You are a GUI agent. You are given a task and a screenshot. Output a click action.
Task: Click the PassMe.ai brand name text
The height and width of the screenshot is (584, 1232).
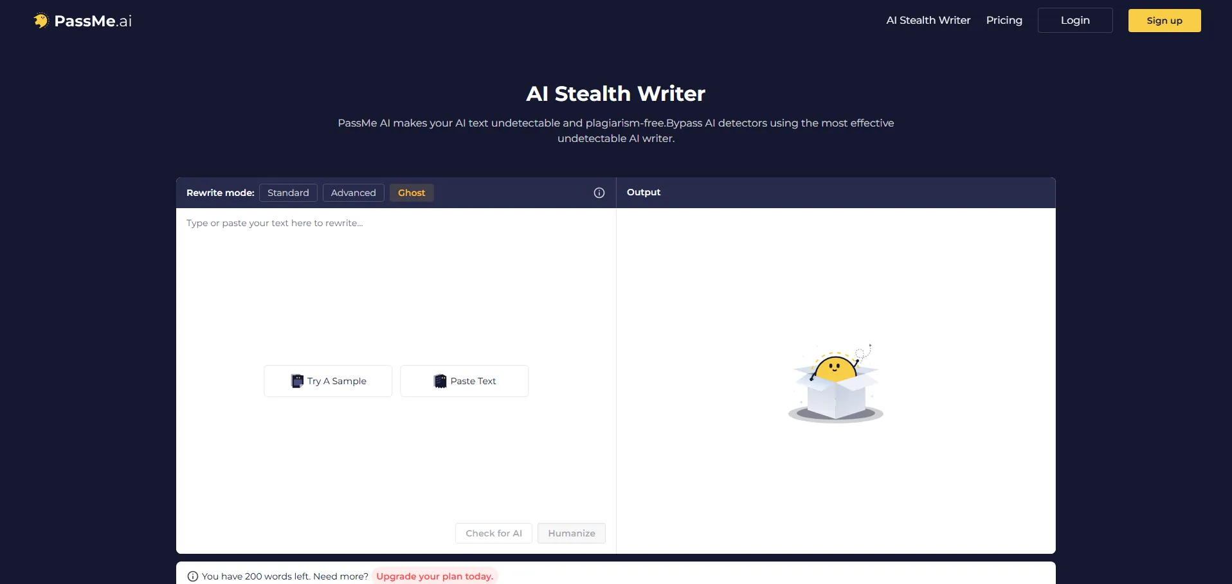(93, 21)
